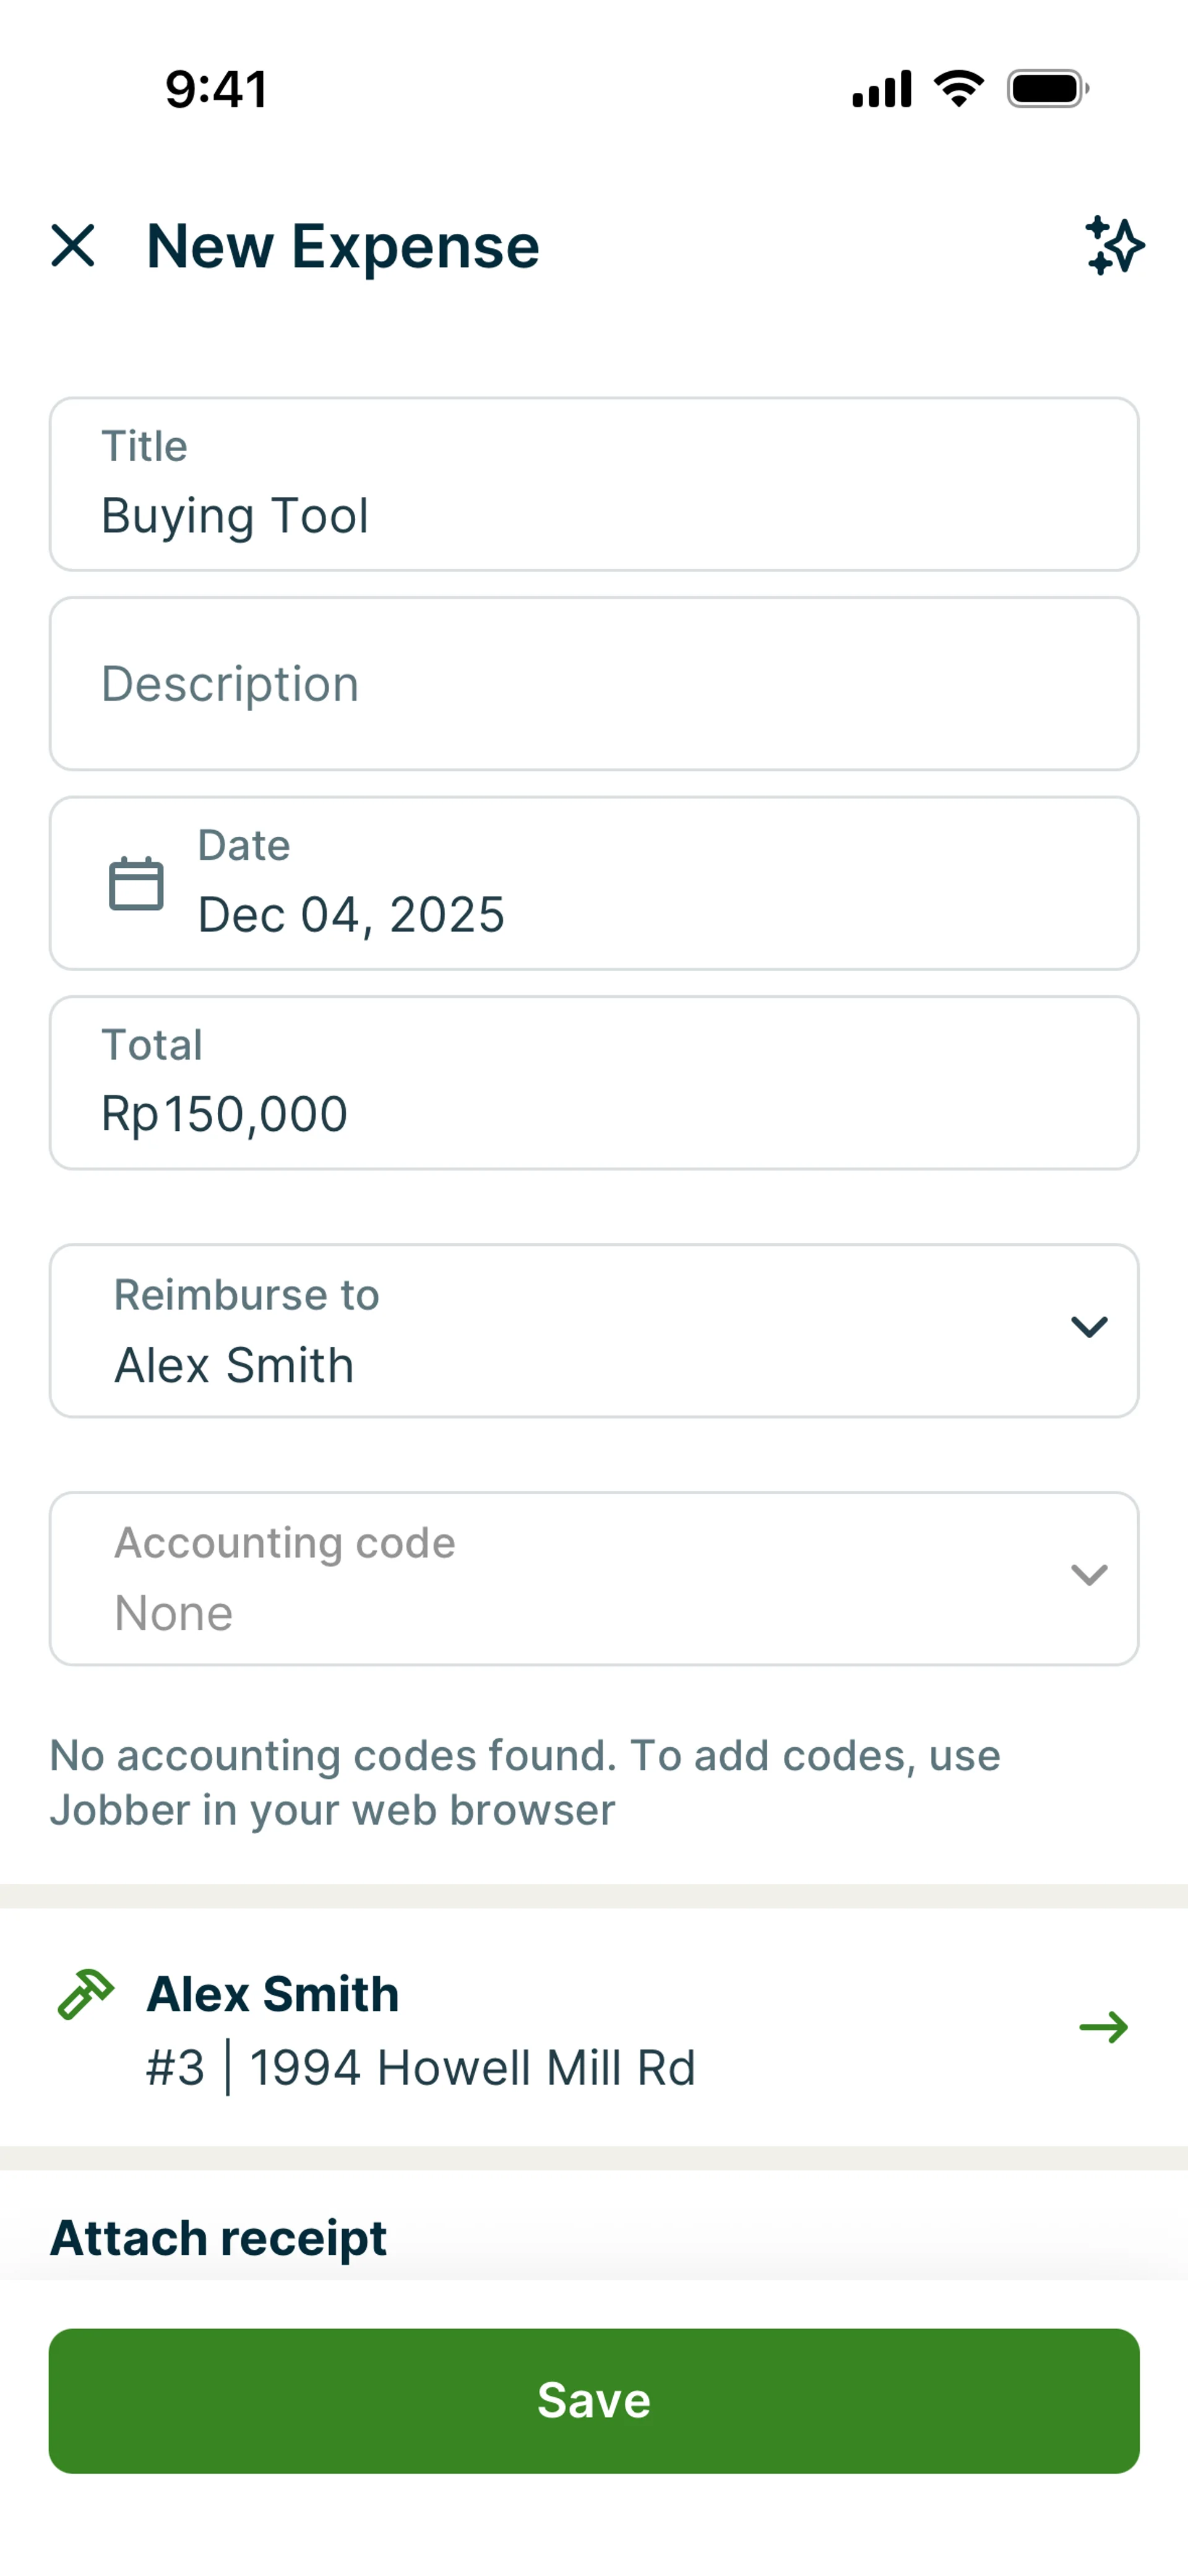Click the calendar icon in Date field
This screenshot has height=2576, width=1188.
tap(136, 884)
